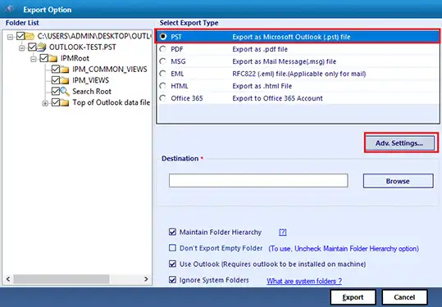
Task: Uncheck the IPMRoot folder checkbox
Action: coord(43,58)
